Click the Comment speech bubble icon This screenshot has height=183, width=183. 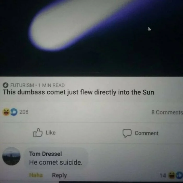coord(127,133)
